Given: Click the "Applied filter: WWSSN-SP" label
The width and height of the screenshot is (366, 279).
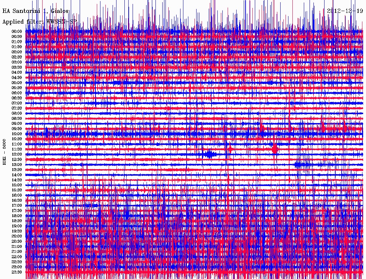Looking at the screenshot, I should (x=39, y=22).
